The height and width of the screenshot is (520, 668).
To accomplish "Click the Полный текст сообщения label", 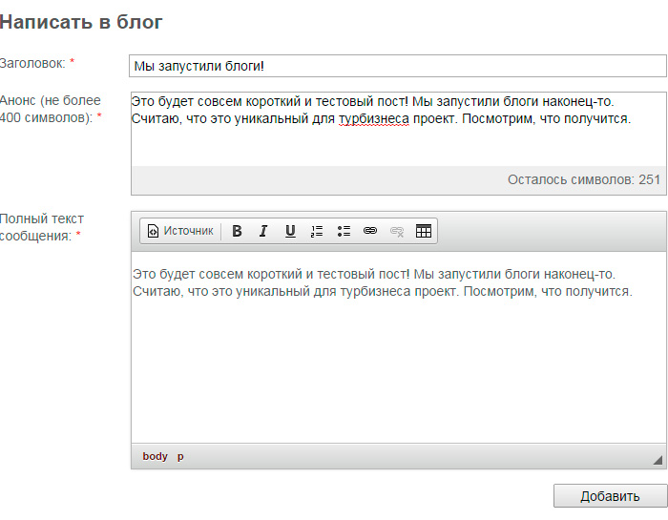I will click(35, 227).
